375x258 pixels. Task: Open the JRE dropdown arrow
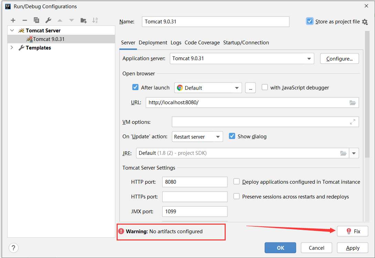click(x=354, y=153)
